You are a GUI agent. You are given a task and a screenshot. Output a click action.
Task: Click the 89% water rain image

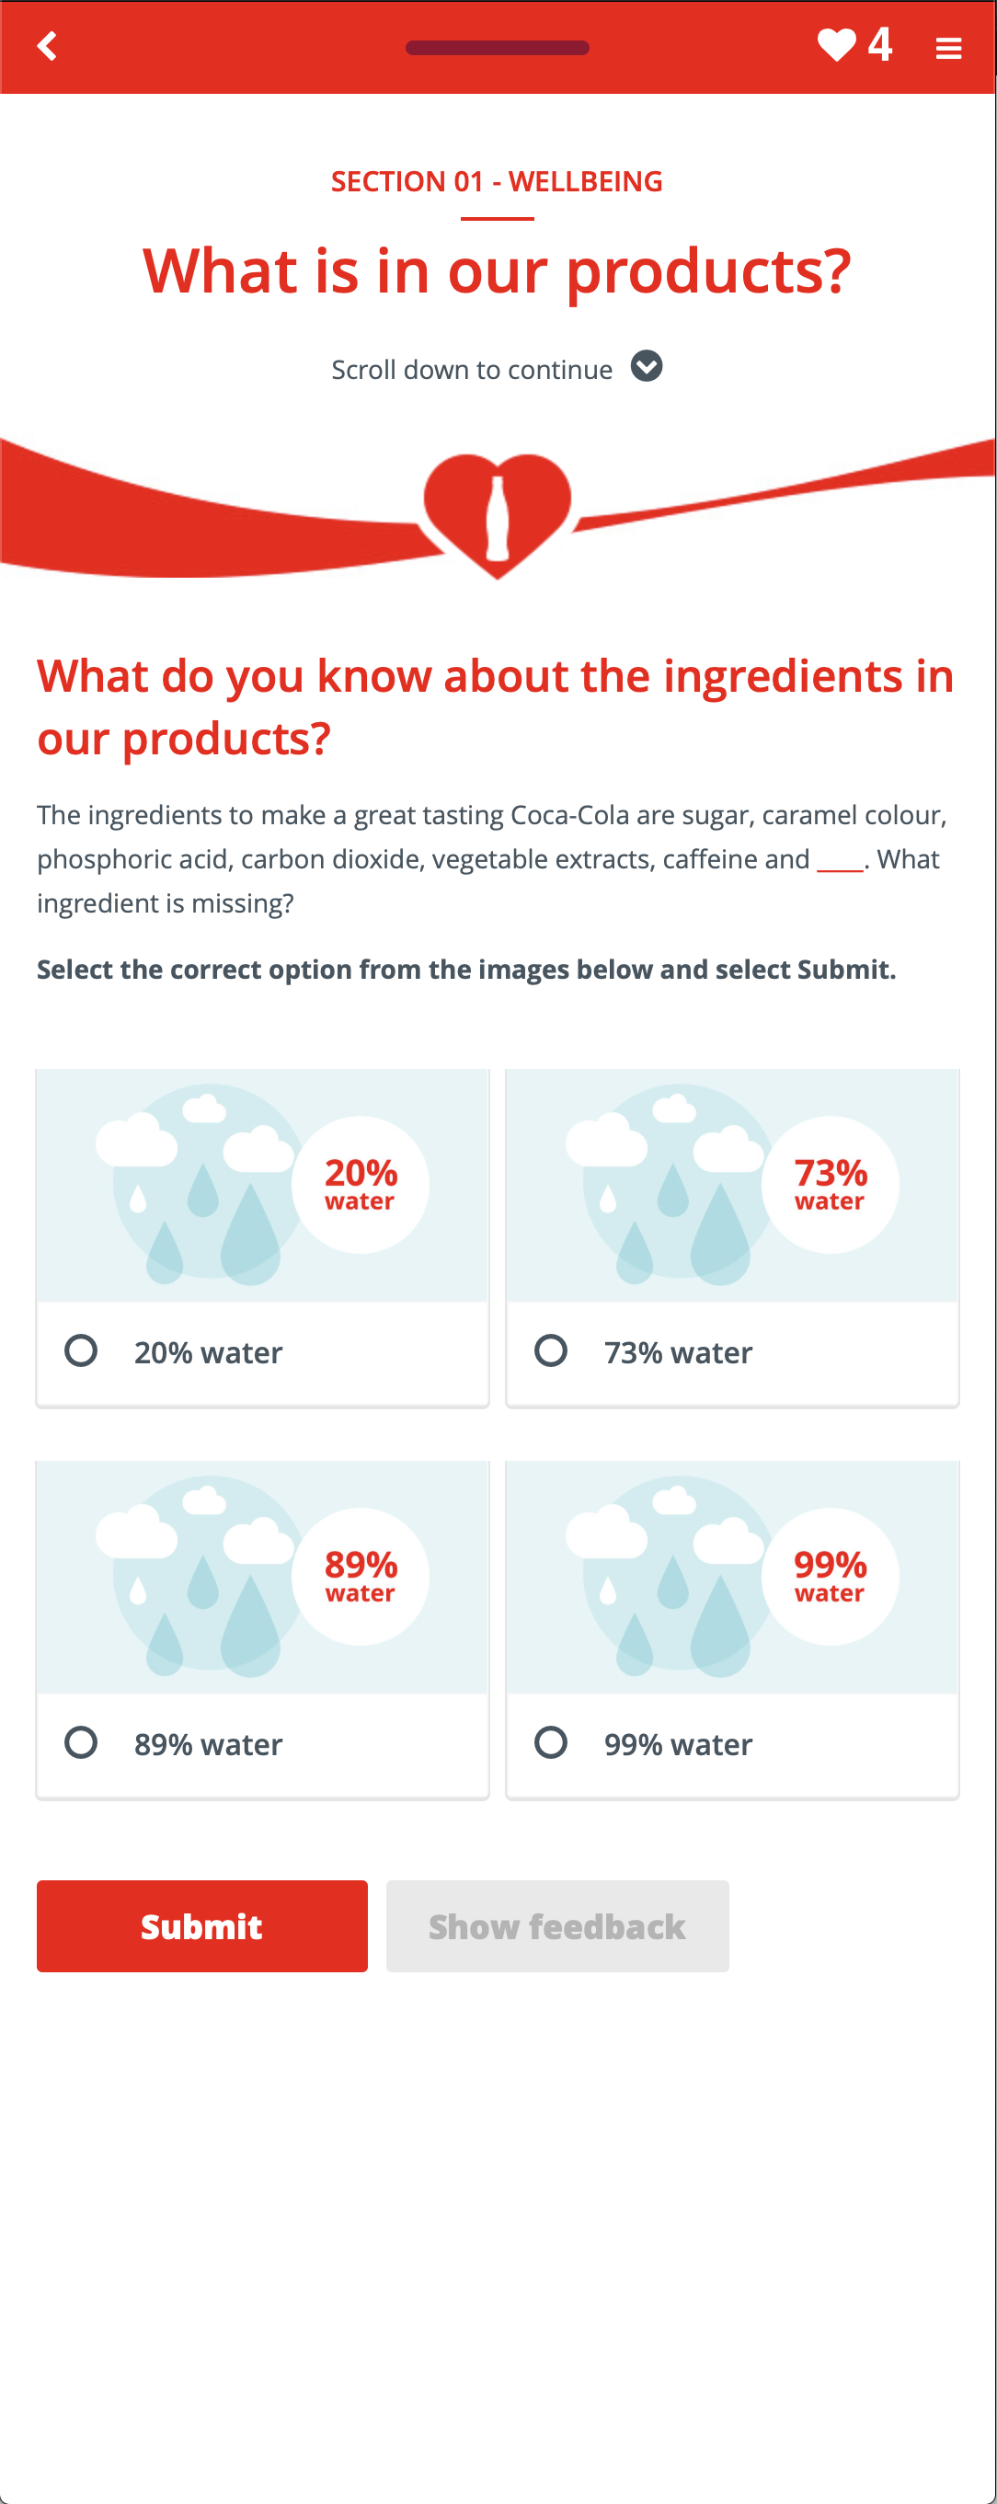[262, 1577]
